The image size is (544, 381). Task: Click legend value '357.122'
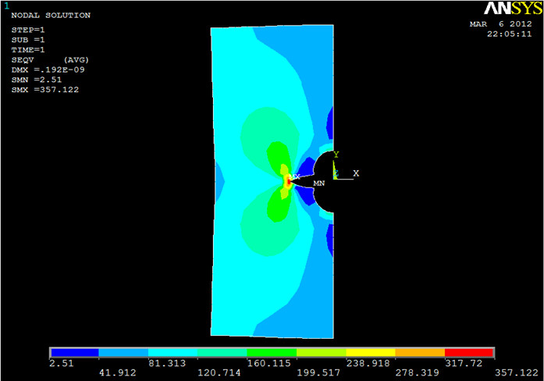517,372
